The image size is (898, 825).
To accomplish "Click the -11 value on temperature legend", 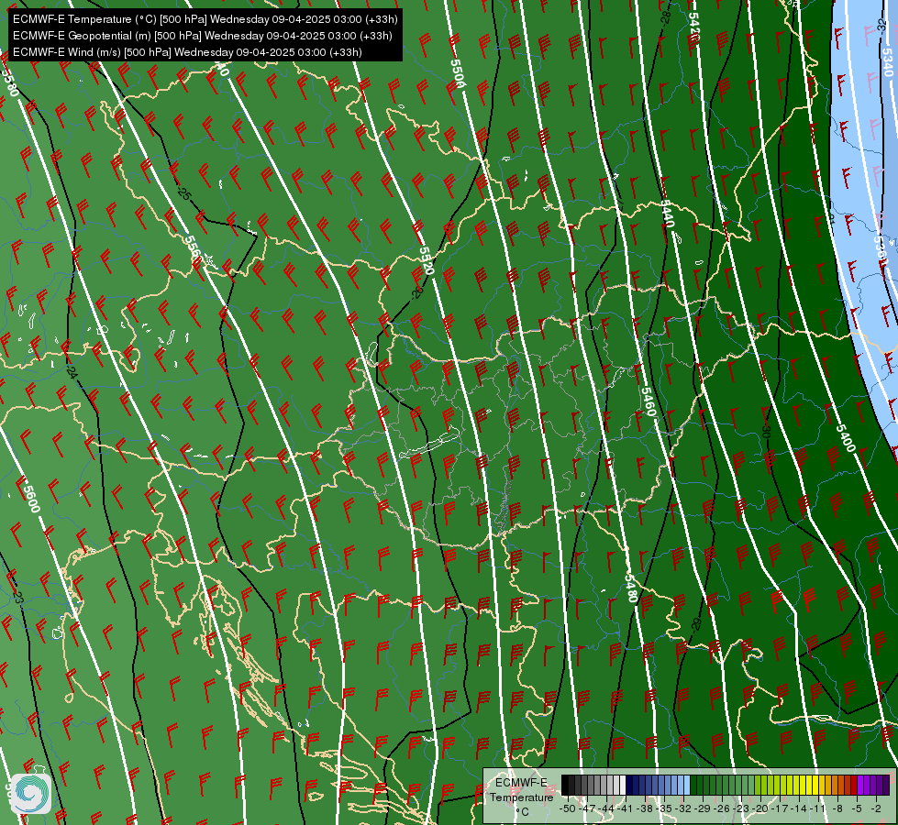I will coord(818,809).
